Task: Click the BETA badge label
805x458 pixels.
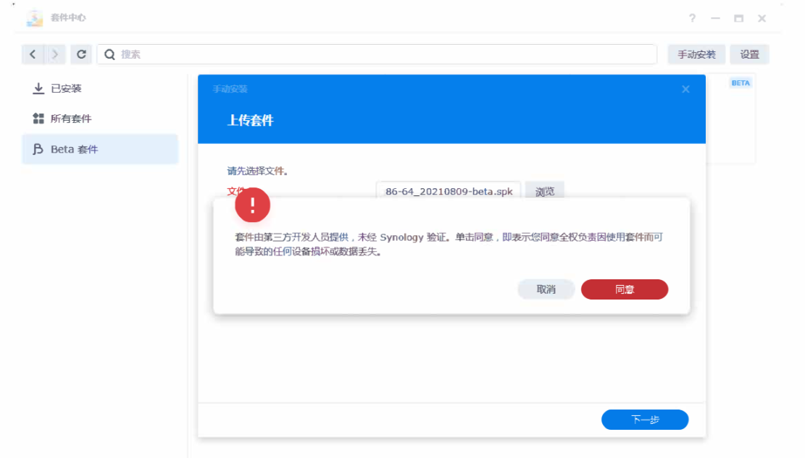Action: (741, 82)
